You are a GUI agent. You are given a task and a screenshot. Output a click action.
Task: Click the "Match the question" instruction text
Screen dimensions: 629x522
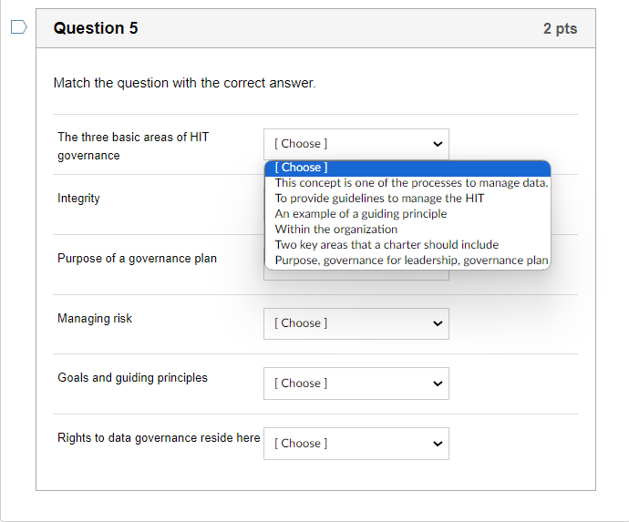pyautogui.click(x=185, y=83)
